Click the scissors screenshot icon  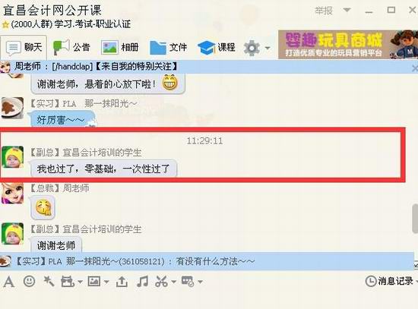pos(162,282)
